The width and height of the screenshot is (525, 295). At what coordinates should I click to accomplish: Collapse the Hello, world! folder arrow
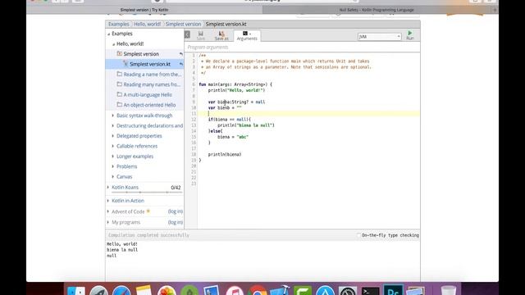pyautogui.click(x=113, y=44)
